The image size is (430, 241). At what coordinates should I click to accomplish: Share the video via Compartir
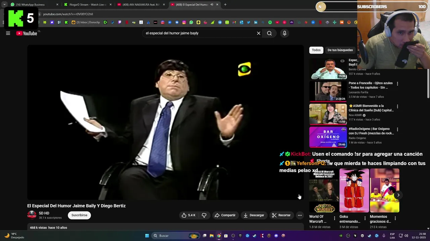point(225,215)
